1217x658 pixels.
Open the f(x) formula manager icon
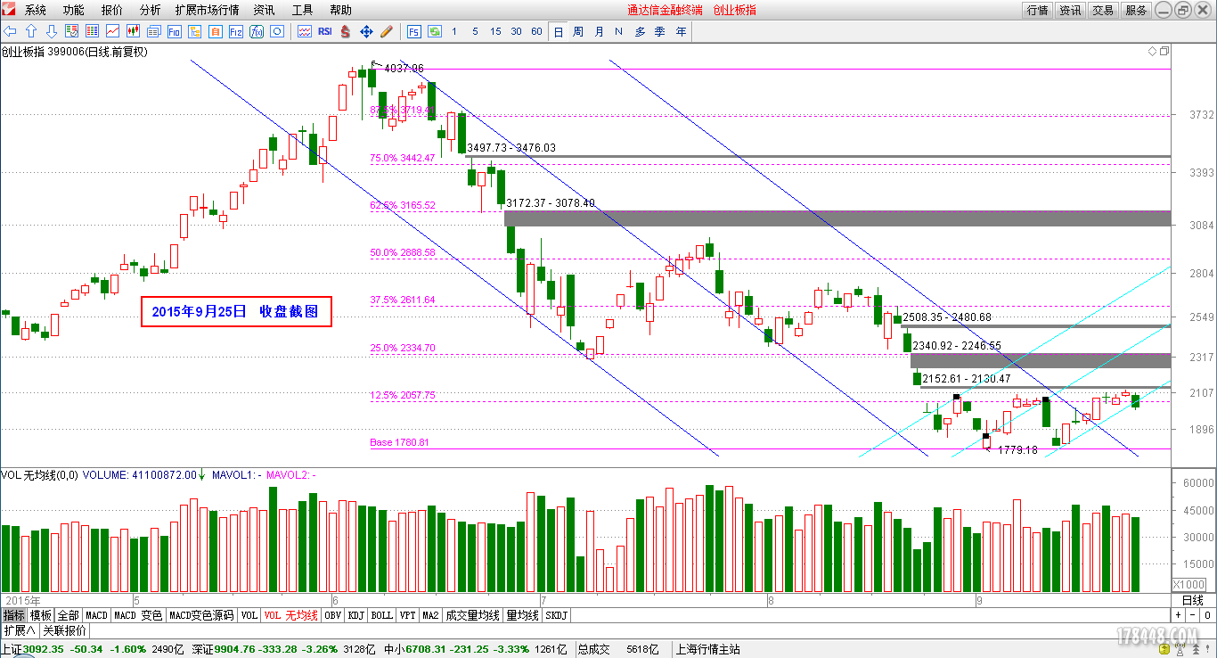[x=257, y=31]
